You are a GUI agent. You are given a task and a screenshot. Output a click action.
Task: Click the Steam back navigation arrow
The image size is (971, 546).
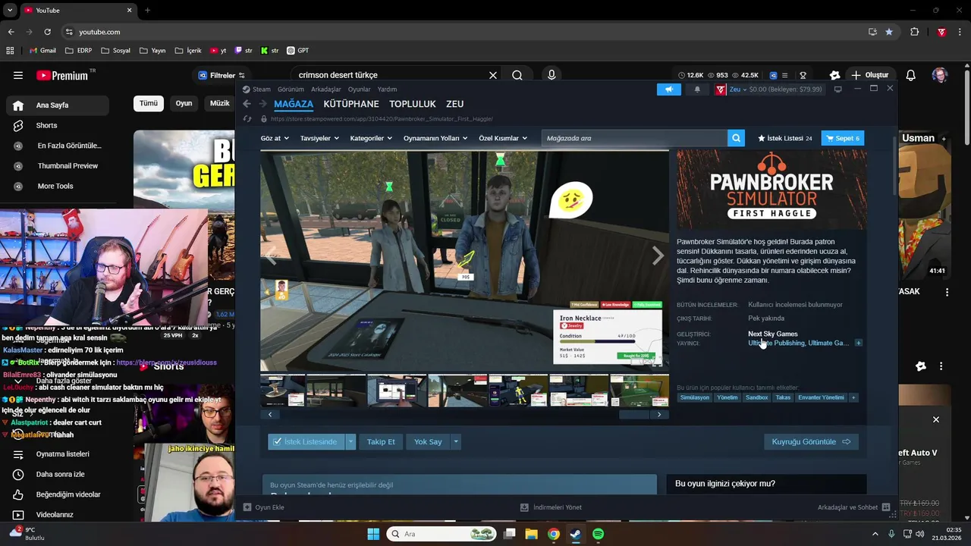pos(247,104)
